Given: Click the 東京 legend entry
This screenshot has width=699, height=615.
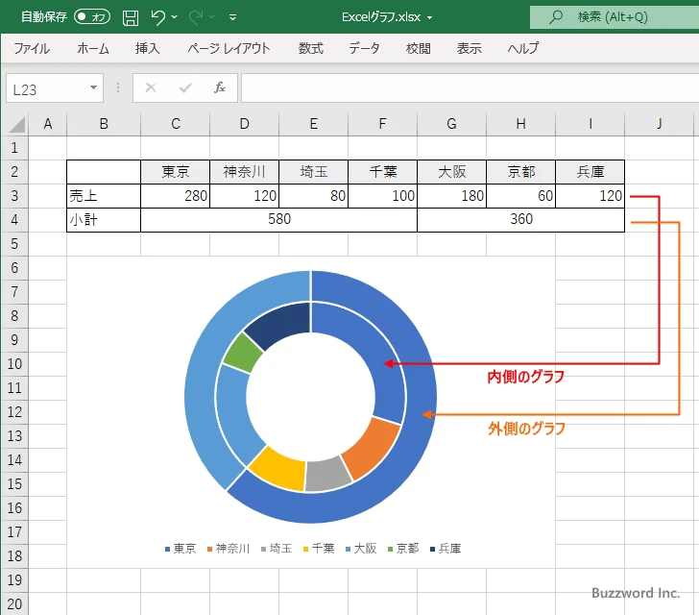Looking at the screenshot, I should [181, 549].
